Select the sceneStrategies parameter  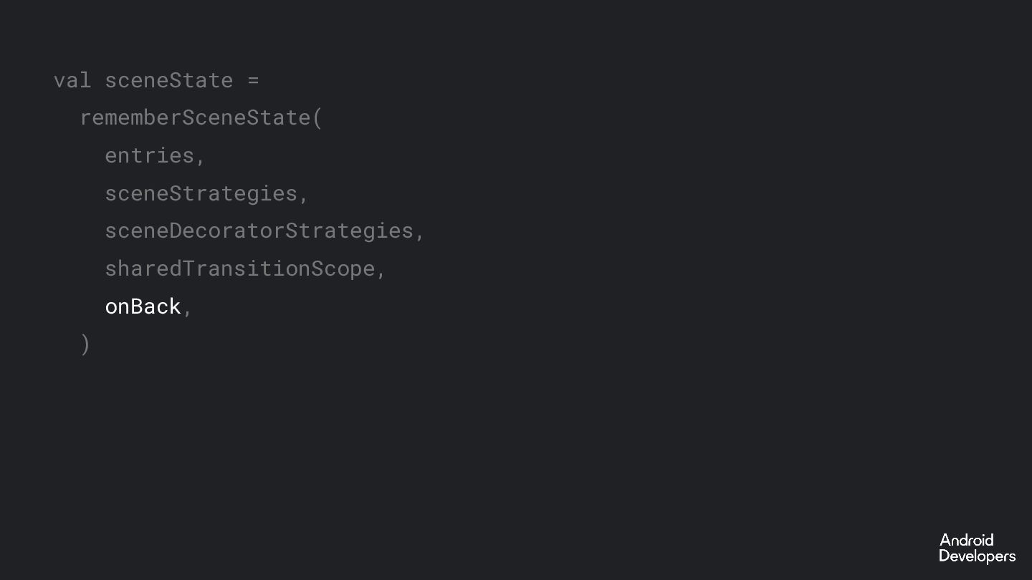click(x=201, y=193)
